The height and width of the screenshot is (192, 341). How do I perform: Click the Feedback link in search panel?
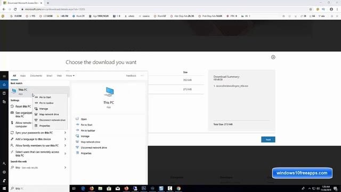(x=131, y=76)
